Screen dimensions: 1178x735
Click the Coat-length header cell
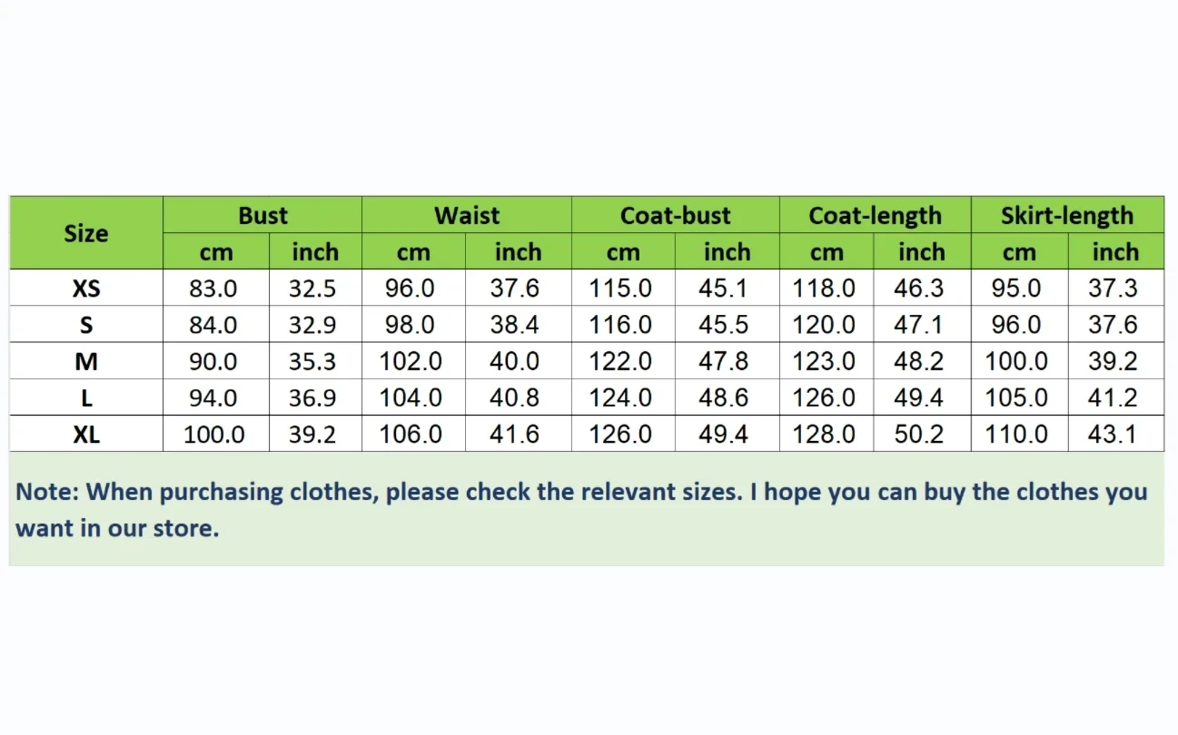(876, 215)
